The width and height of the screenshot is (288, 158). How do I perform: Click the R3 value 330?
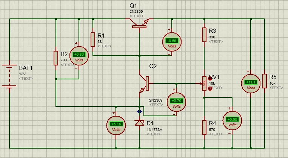212,37
